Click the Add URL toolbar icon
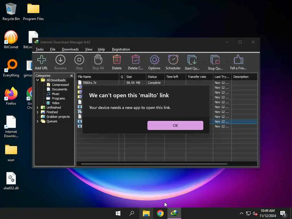The width and height of the screenshot is (292, 219). [41, 60]
